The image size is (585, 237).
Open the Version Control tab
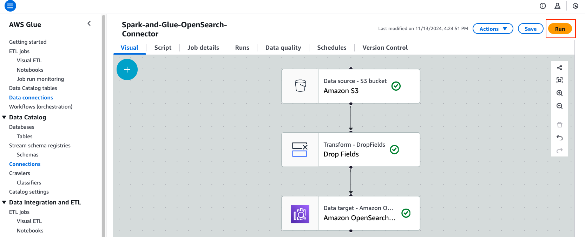coord(385,48)
